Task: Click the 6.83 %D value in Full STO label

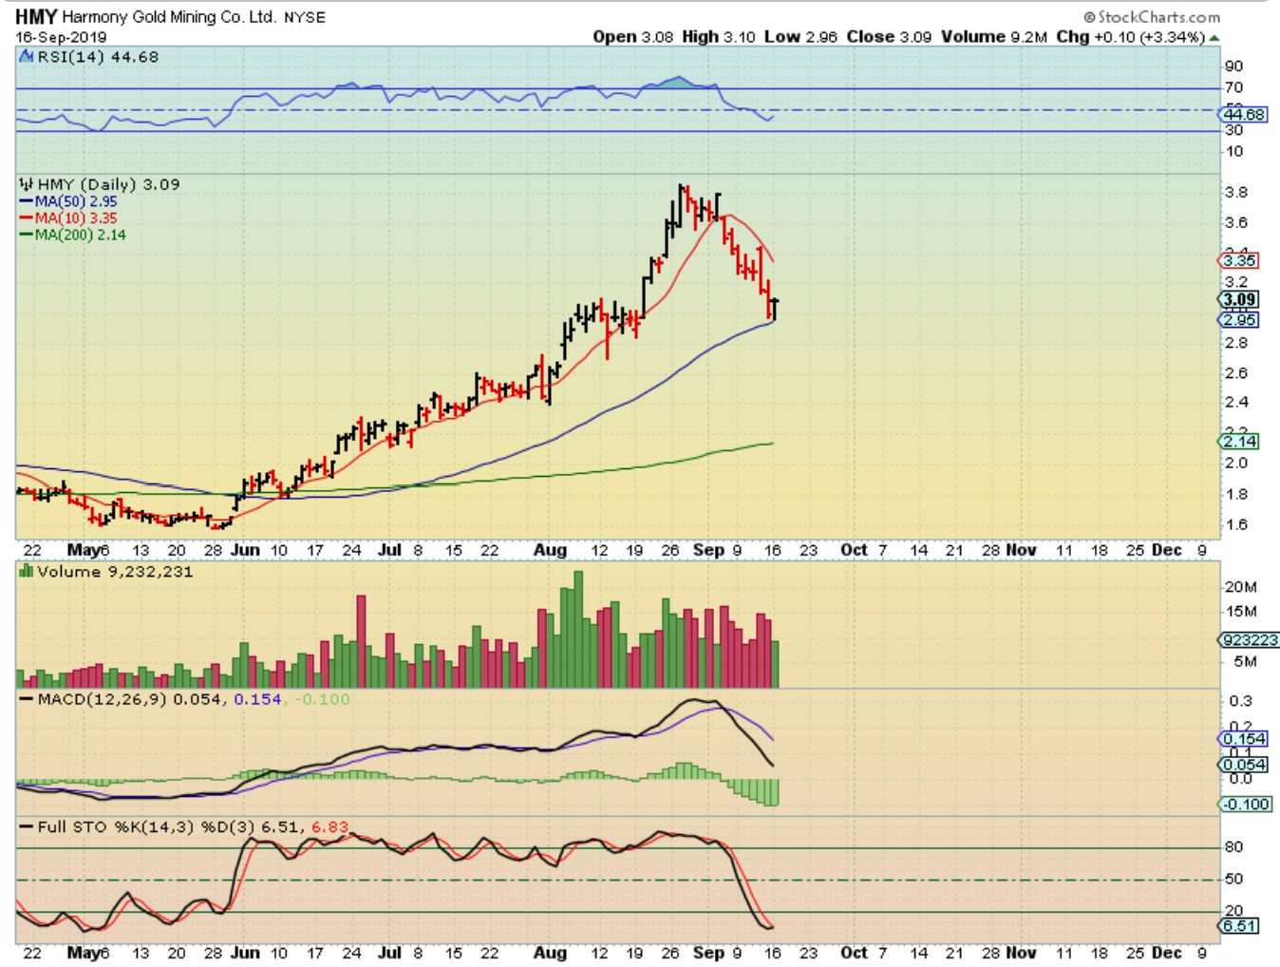Action: 329,827
